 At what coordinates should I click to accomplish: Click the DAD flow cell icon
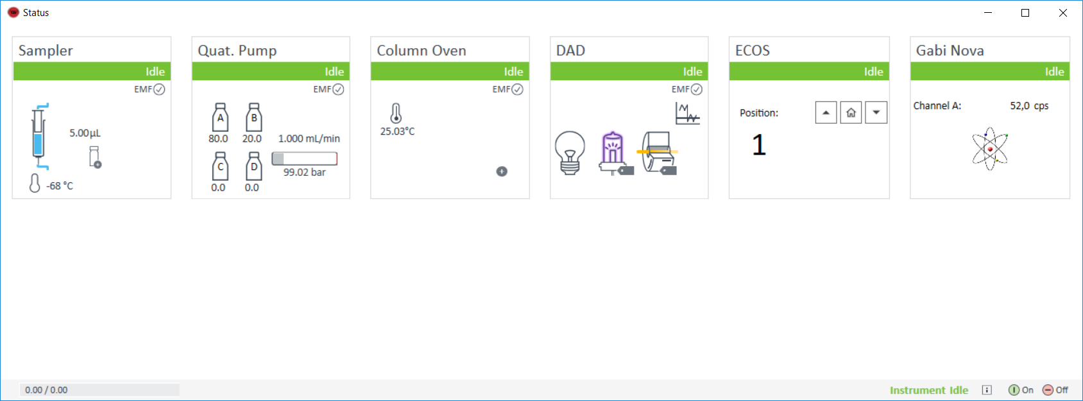[x=658, y=153]
